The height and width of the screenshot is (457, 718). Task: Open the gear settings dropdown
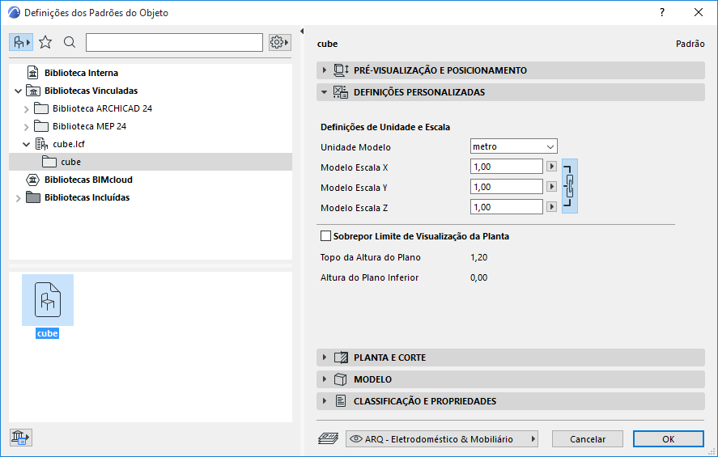[x=280, y=42]
